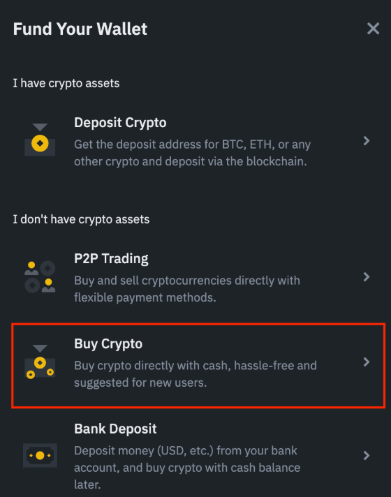Choose the P2P Trading option title
391x497 pixels.
[x=111, y=259]
